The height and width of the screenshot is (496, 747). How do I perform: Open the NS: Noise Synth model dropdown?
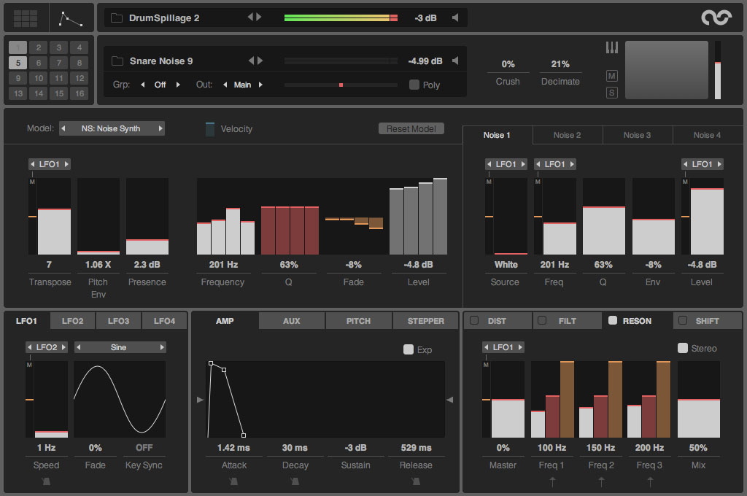[112, 128]
